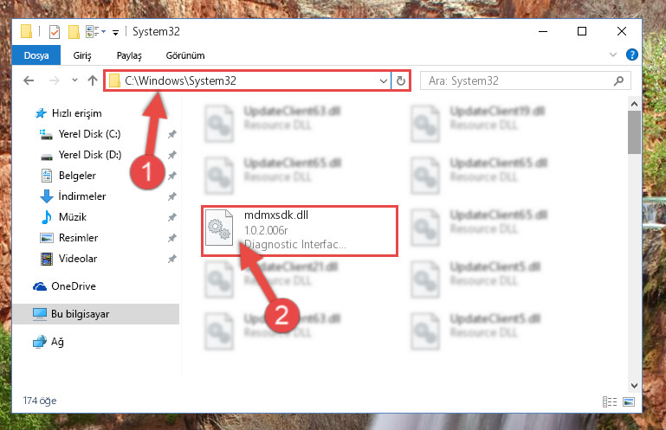Viewport: 666px width, 430px height.
Task: Click the back navigation arrow
Action: tap(29, 80)
